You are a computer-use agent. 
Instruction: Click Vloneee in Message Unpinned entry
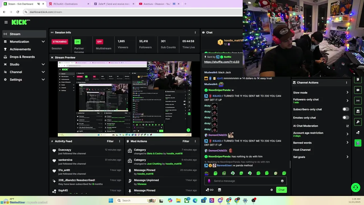point(142,184)
